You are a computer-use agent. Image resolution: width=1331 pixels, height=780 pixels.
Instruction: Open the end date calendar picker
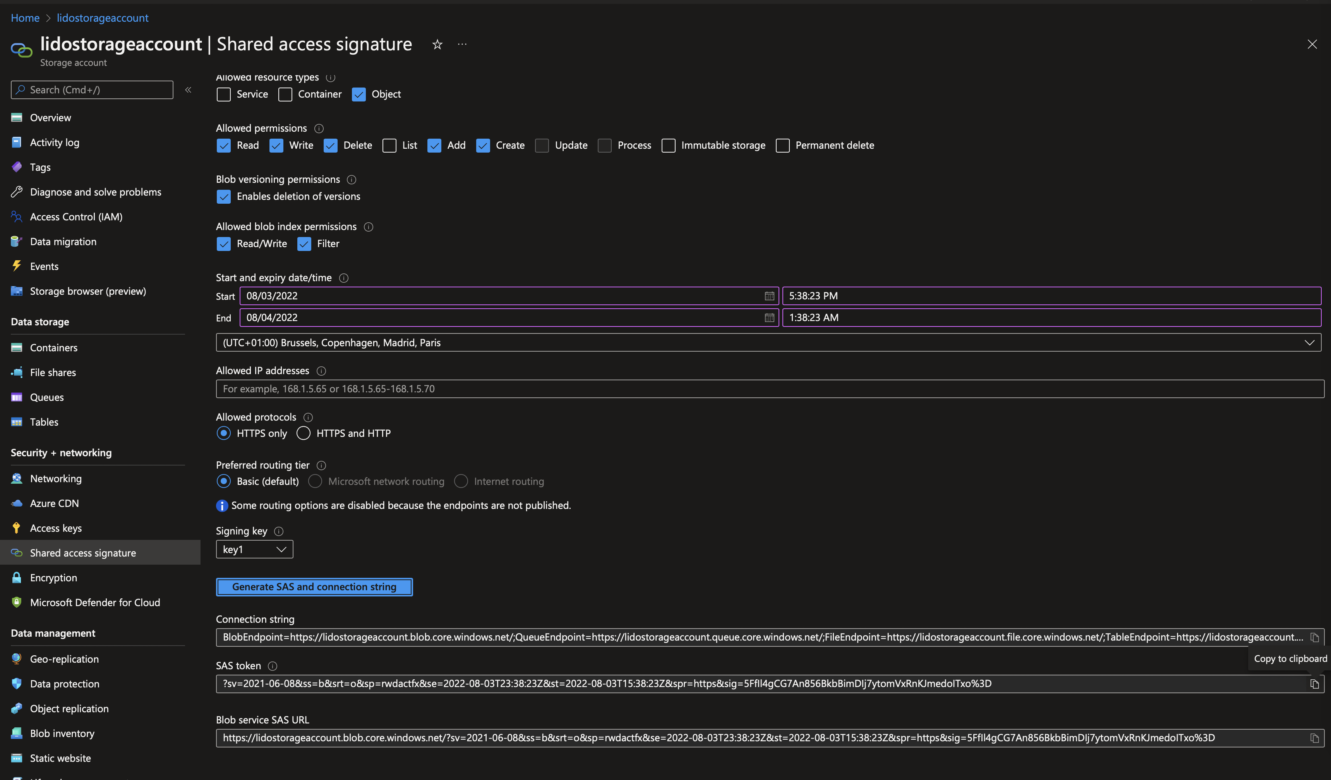[769, 318]
